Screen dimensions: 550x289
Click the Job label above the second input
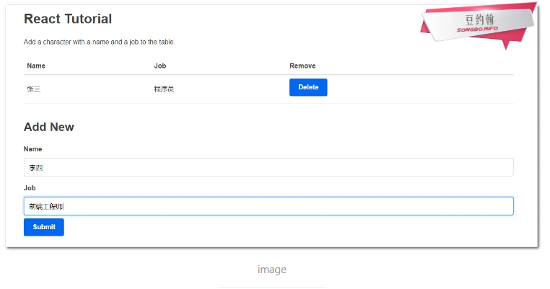coord(30,188)
